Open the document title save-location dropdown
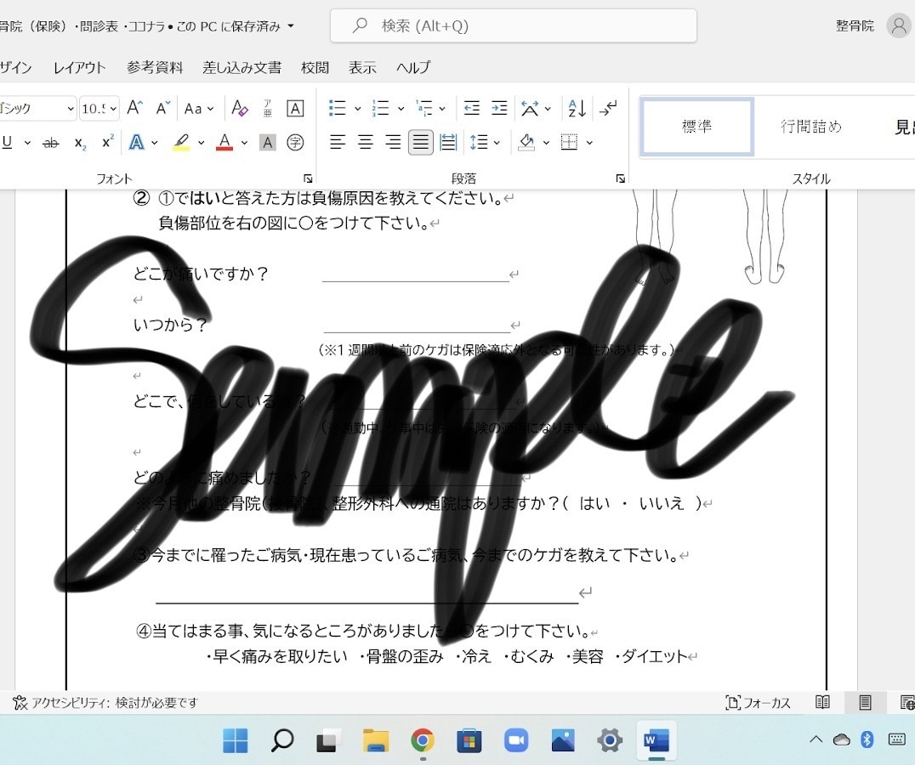Screen dimensions: 915x765 click(x=291, y=26)
